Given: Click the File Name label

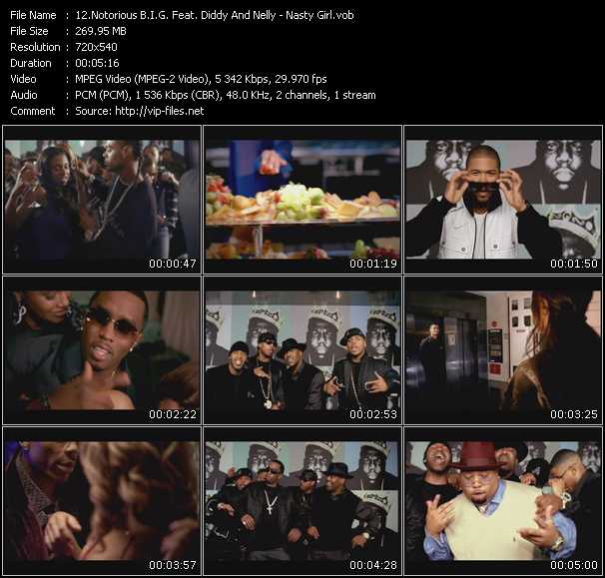Looking at the screenshot, I should 33,15.
